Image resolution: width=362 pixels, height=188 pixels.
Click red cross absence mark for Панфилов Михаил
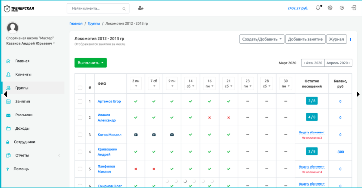point(136,169)
